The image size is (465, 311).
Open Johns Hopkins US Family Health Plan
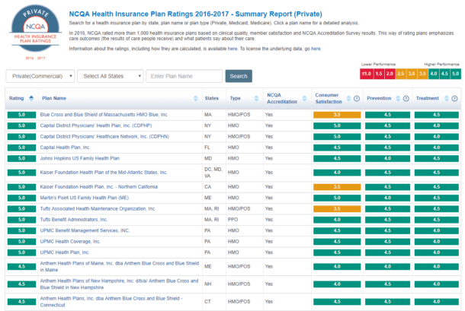coord(80,159)
